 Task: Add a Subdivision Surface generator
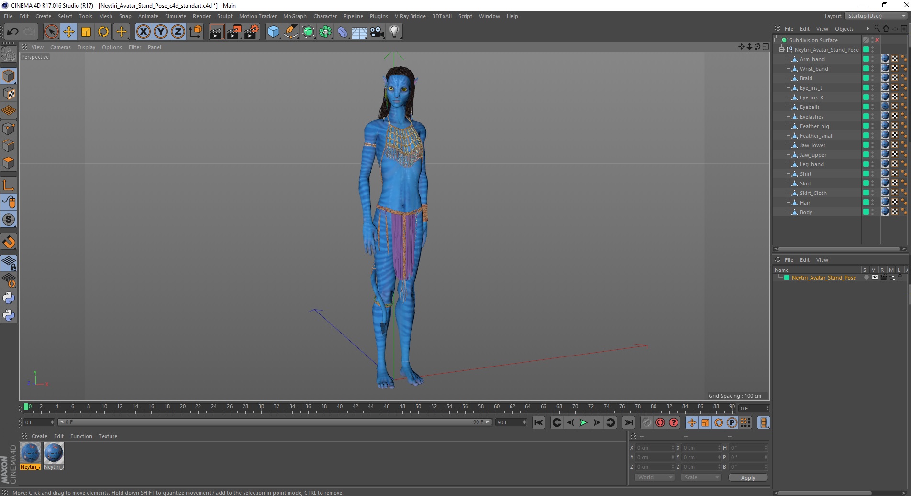[x=308, y=32]
